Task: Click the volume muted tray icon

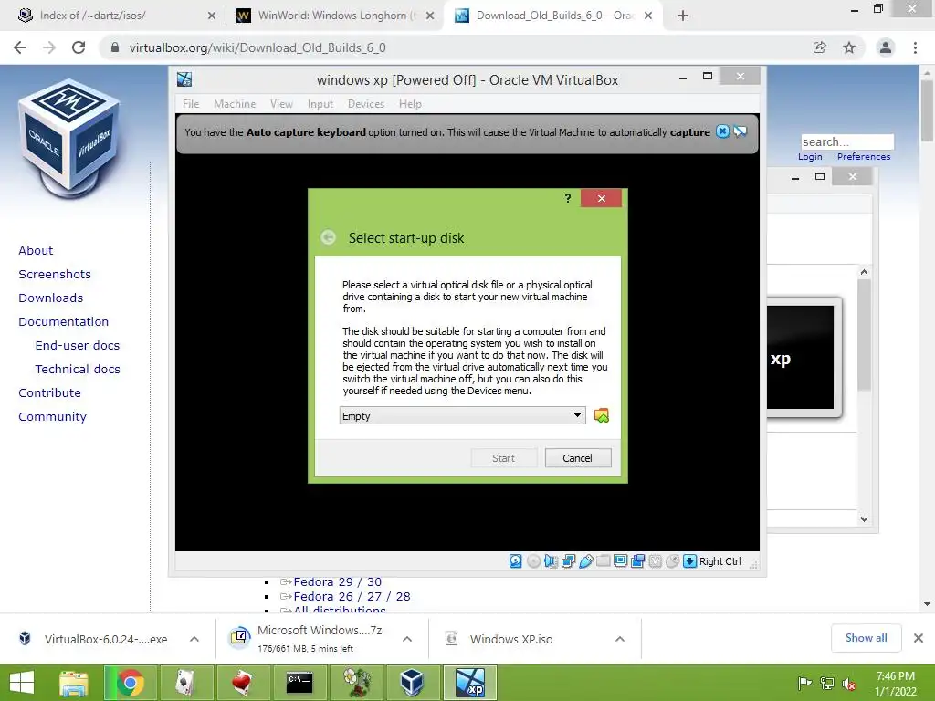Action: (x=848, y=684)
